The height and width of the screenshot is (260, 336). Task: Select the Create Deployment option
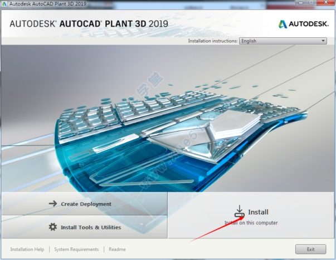coord(85,204)
